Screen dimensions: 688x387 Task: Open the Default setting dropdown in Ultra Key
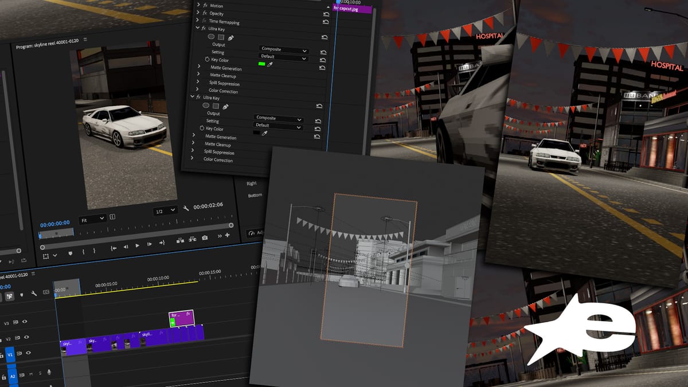coord(284,57)
